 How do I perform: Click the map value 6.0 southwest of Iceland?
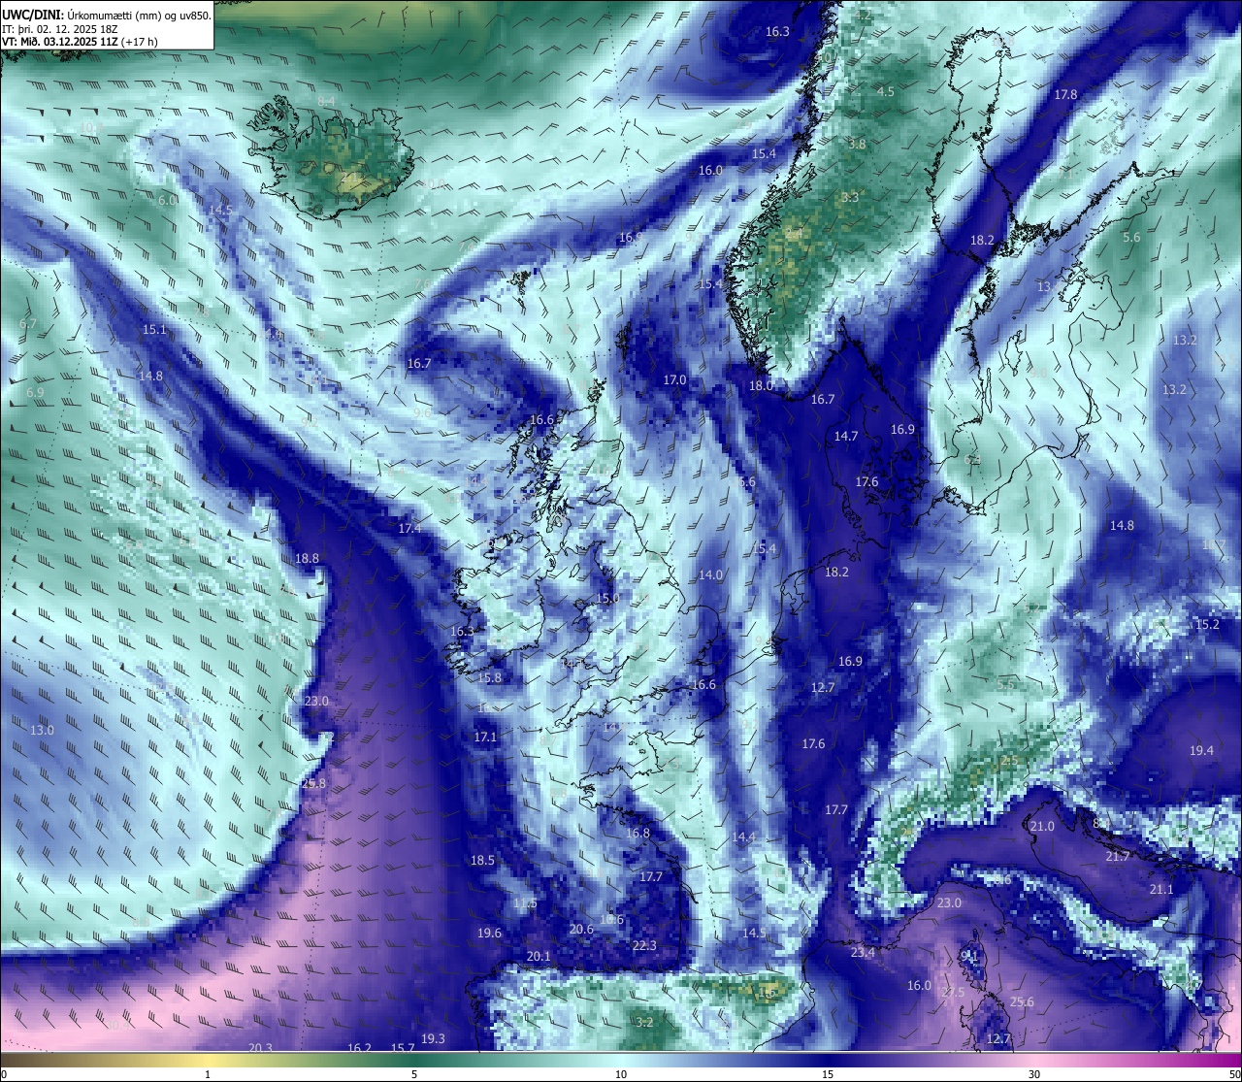[x=168, y=200]
